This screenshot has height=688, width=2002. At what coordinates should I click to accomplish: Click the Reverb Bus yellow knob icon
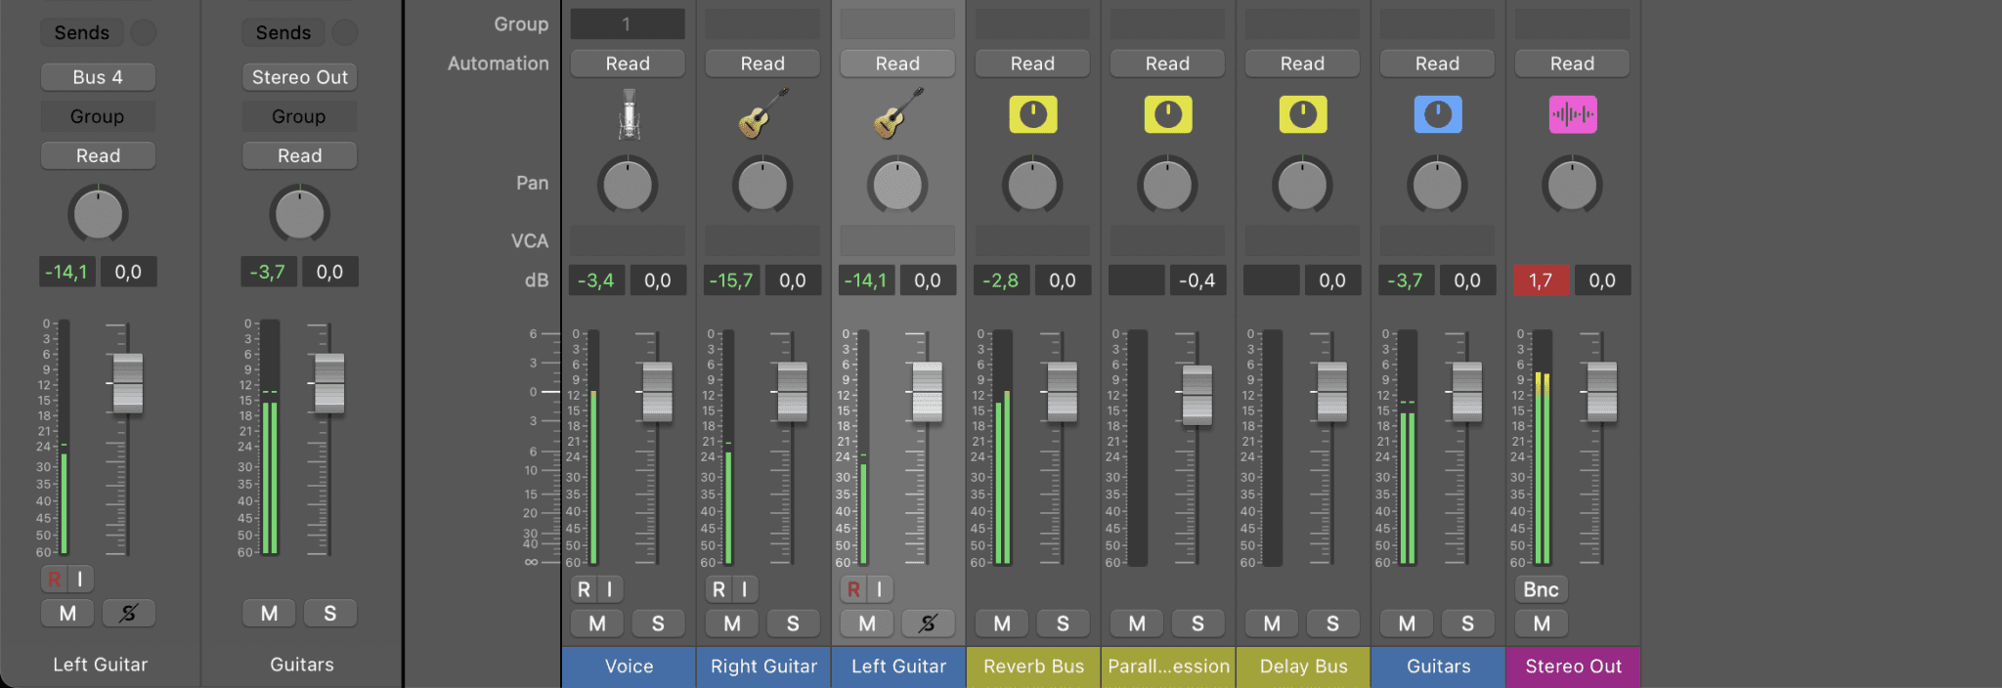point(1032,114)
